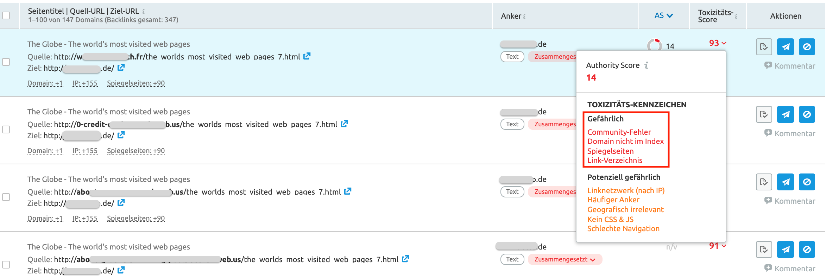Open the Ziel-URL external link in the third row

click(121, 203)
